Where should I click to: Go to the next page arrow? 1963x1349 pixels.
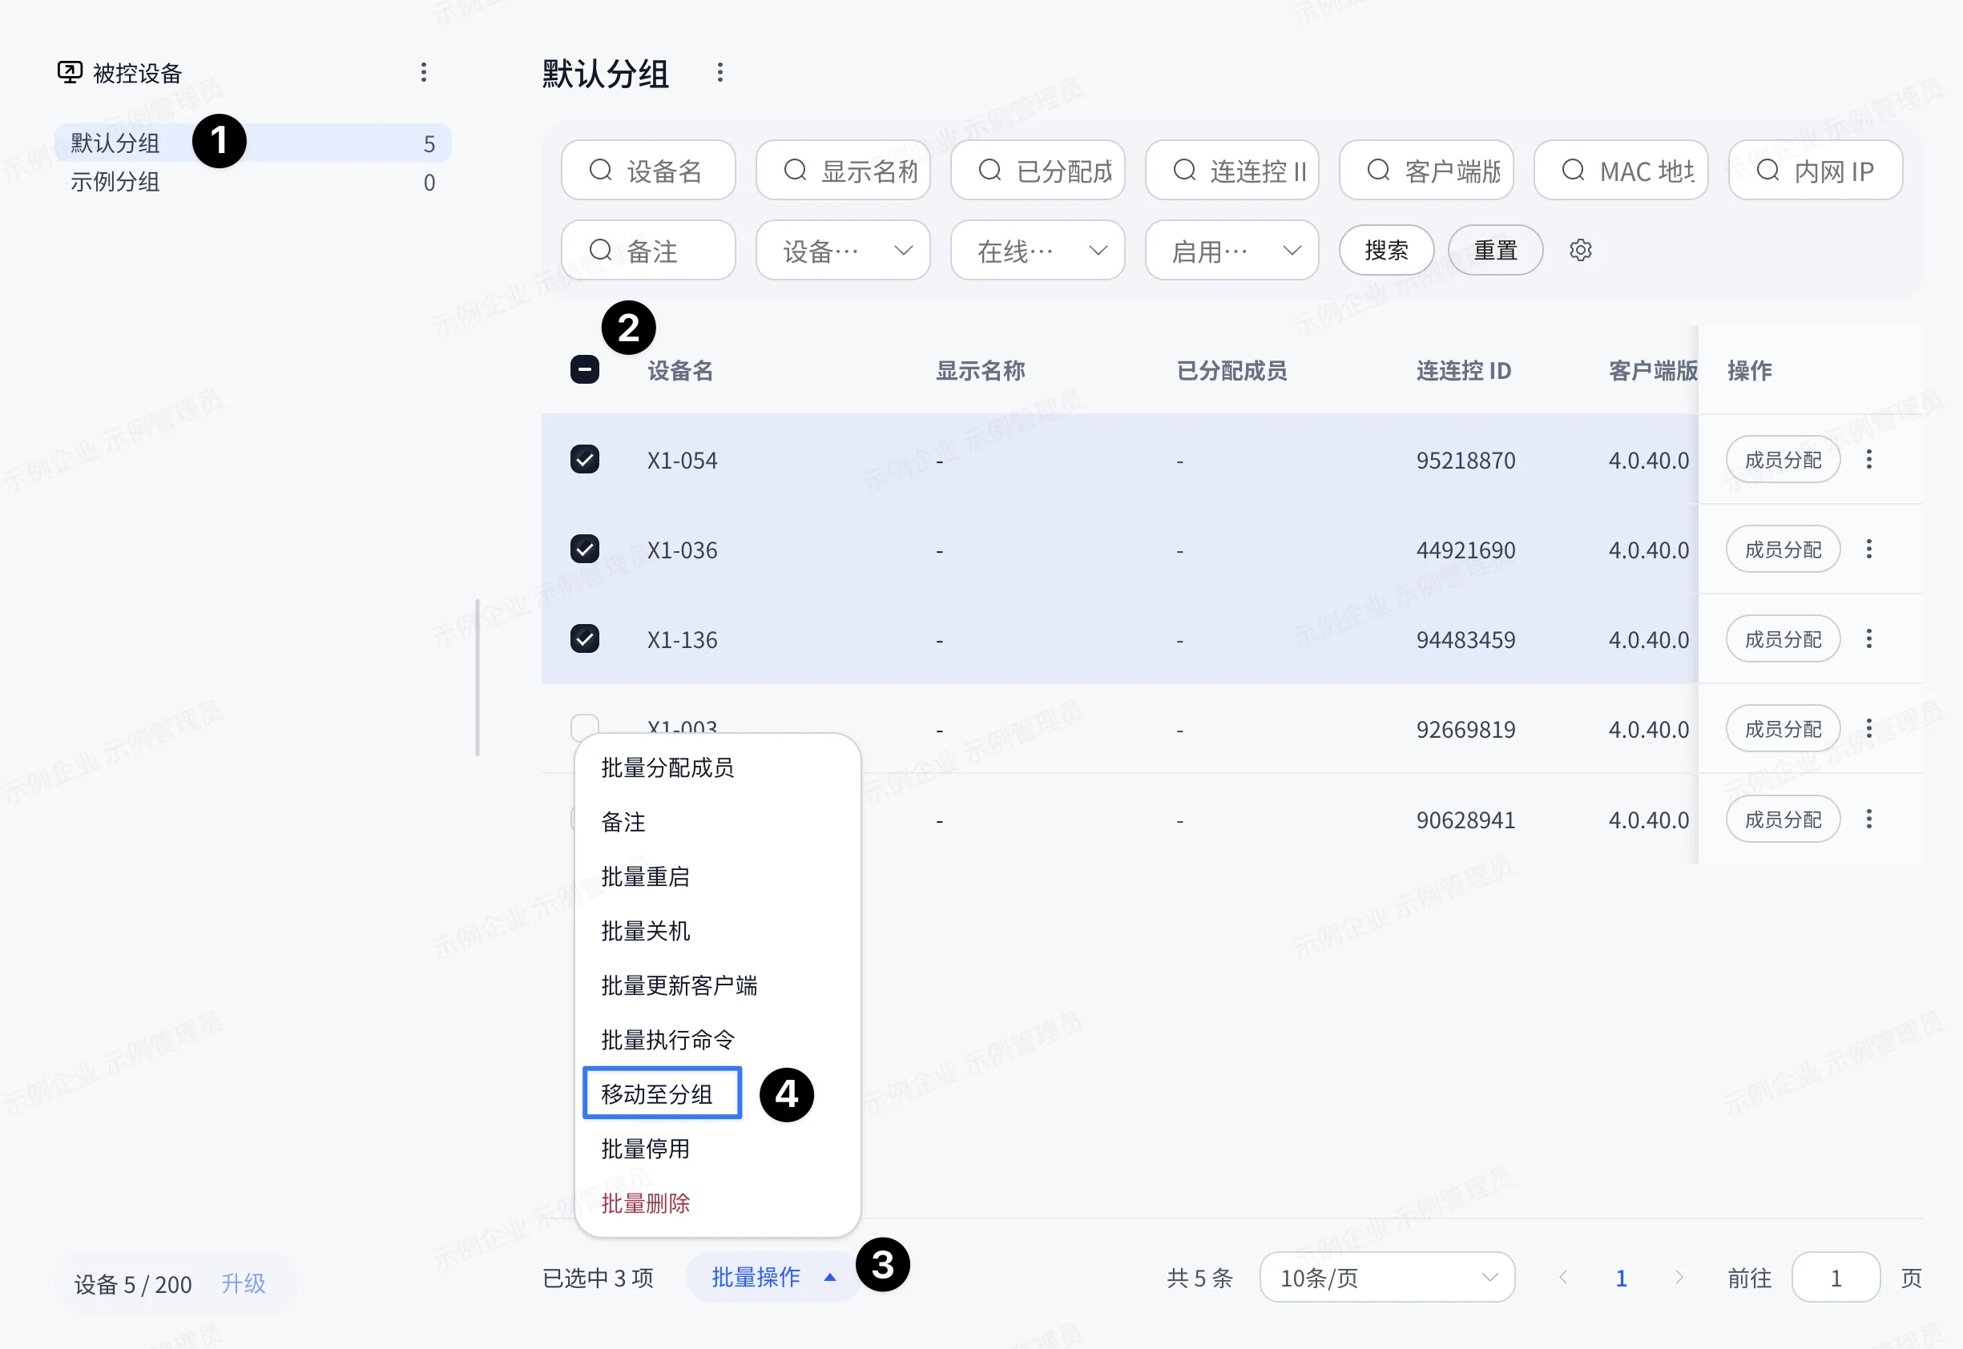(x=1679, y=1277)
